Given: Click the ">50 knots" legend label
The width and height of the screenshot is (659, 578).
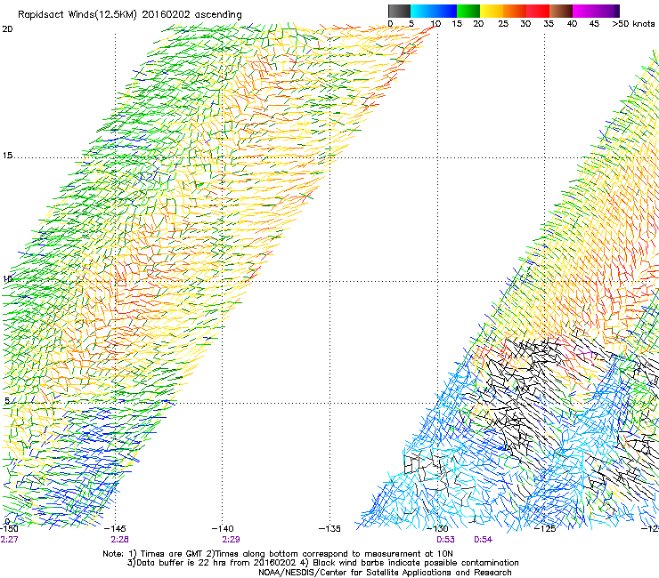Looking at the screenshot, I should tap(633, 24).
